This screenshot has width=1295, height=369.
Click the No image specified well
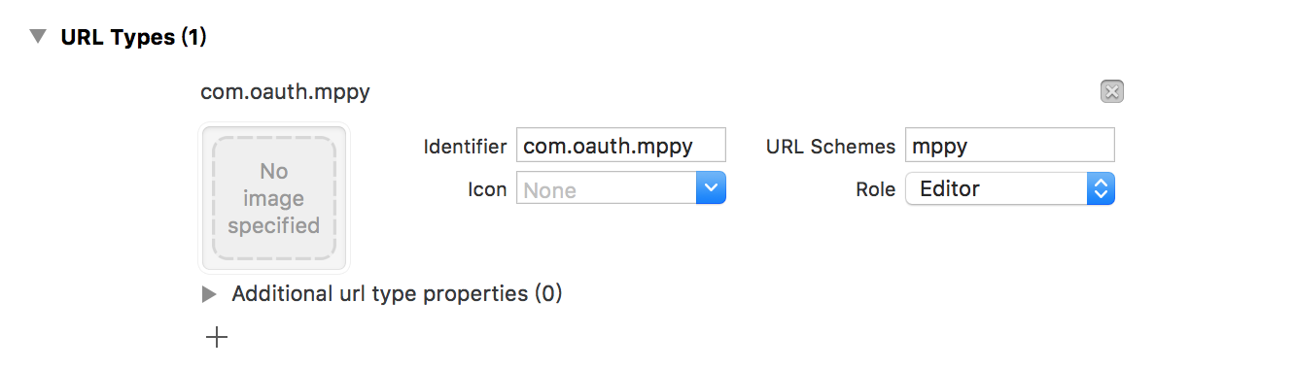274,198
